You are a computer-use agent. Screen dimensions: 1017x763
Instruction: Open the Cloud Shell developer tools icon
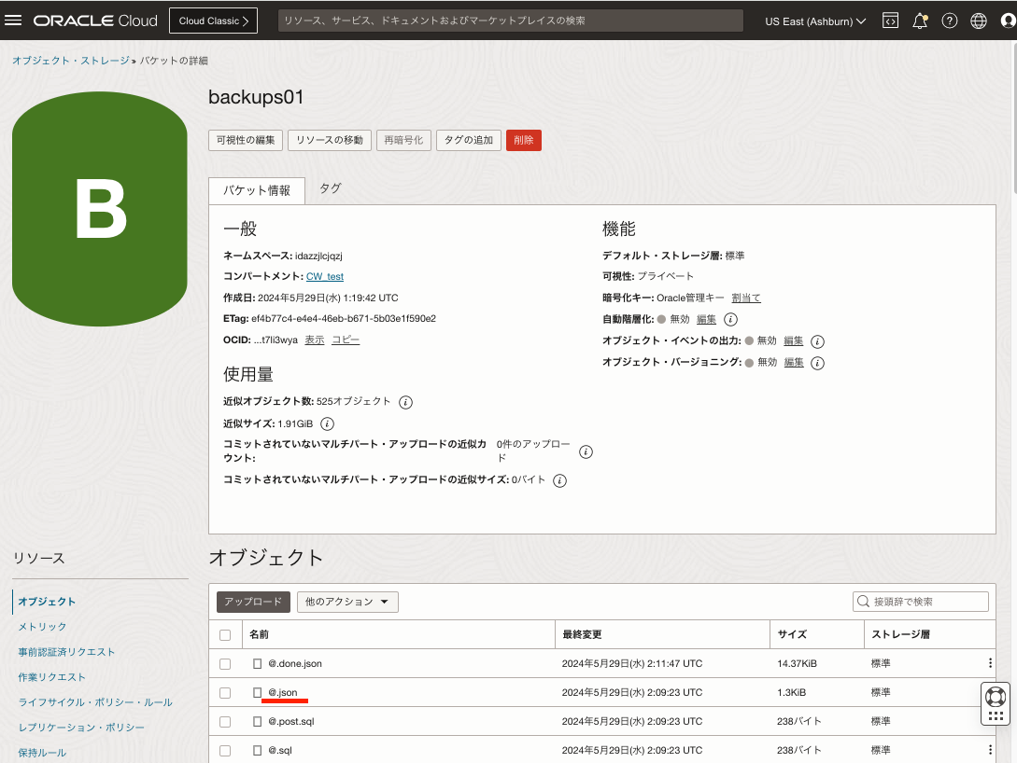point(891,21)
